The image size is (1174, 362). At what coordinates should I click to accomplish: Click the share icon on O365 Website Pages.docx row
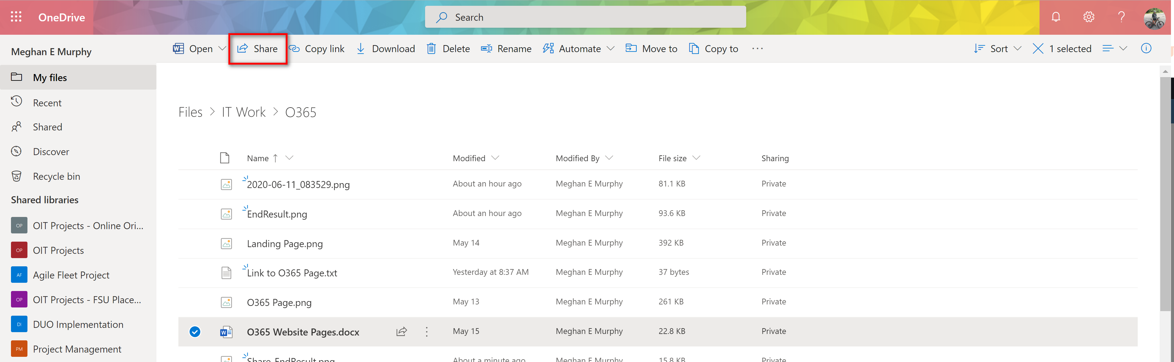(x=401, y=332)
